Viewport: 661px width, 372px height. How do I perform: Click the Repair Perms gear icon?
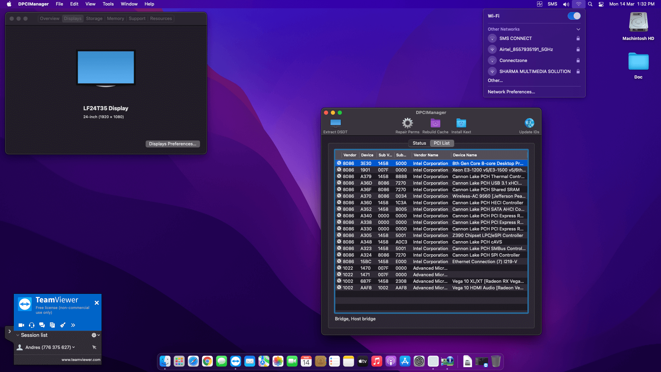[407, 123]
